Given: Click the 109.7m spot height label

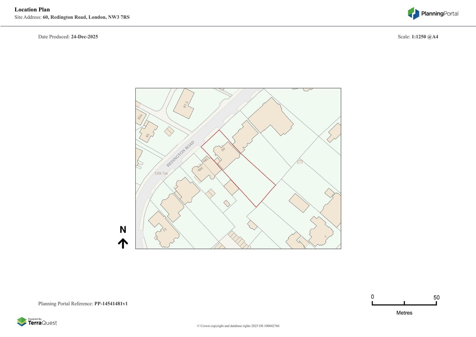Looking at the screenshot, I should 161,173.
